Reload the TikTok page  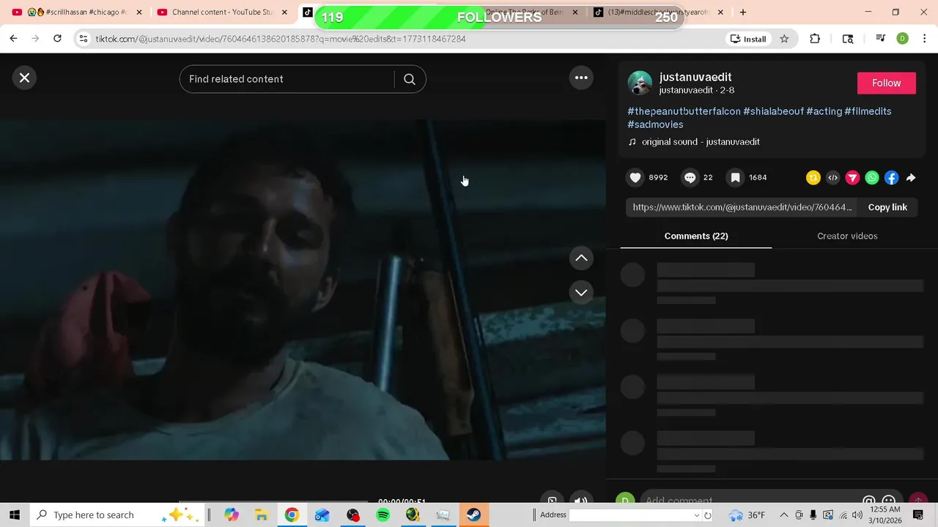(57, 39)
